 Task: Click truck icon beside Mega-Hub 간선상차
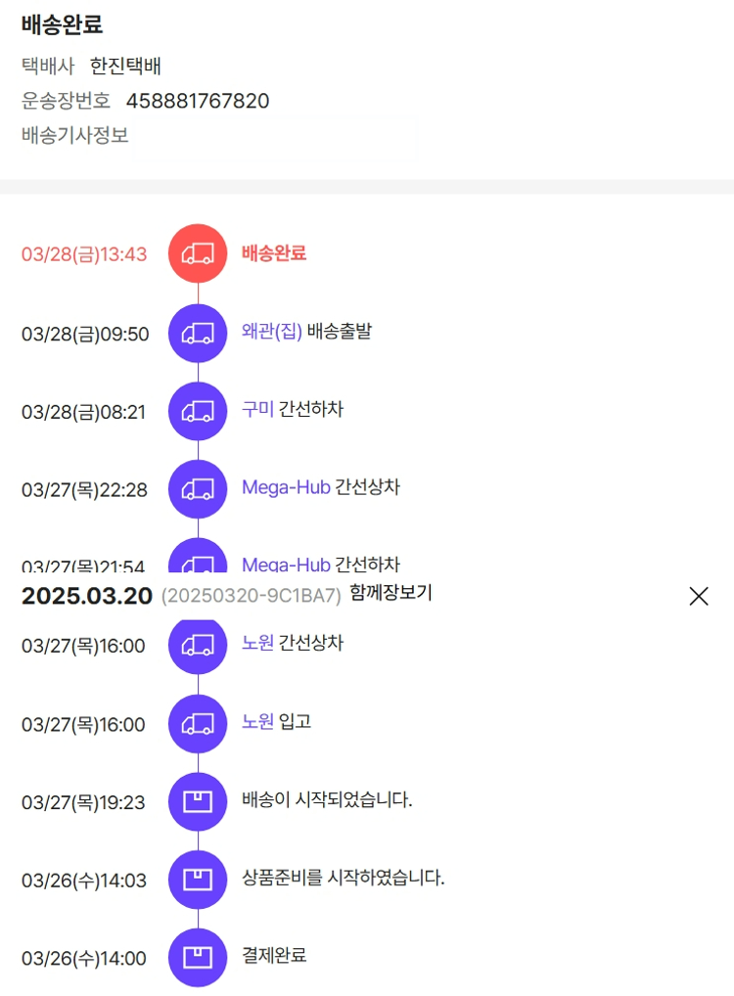[198, 489]
